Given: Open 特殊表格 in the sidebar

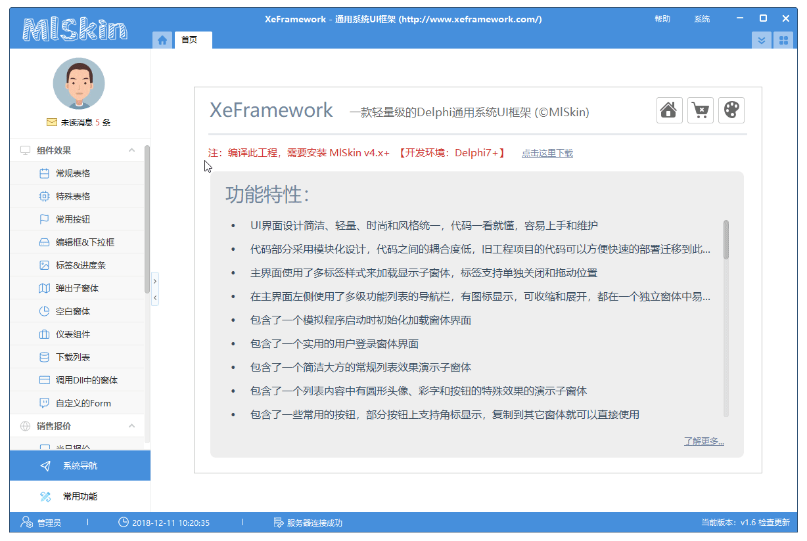Looking at the screenshot, I should (78, 196).
